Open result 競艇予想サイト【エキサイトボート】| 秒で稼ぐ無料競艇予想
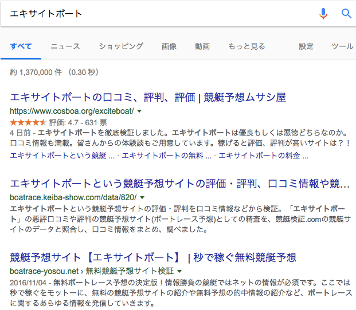 153,257
